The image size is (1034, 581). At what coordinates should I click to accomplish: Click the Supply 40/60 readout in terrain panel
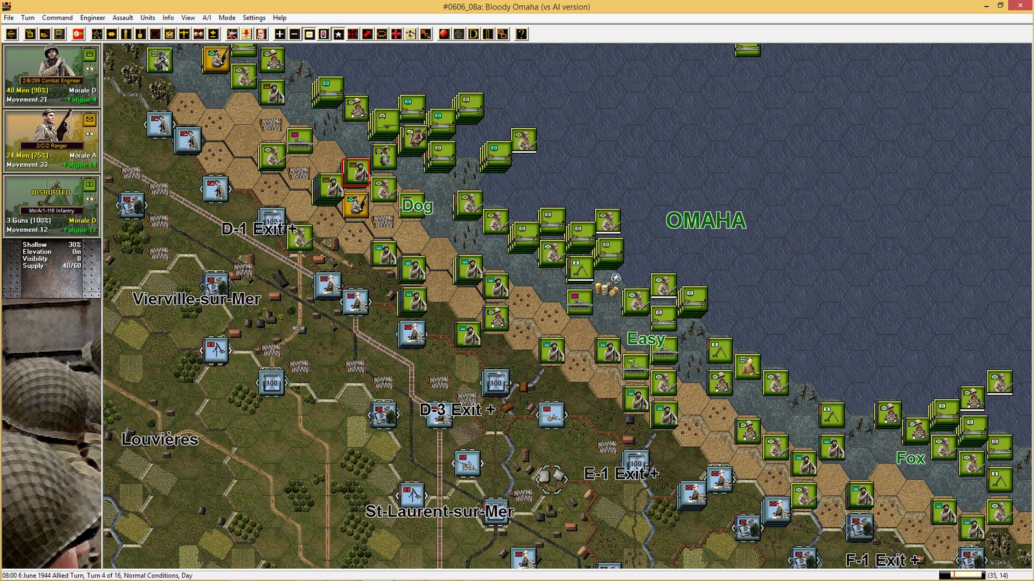(x=52, y=266)
